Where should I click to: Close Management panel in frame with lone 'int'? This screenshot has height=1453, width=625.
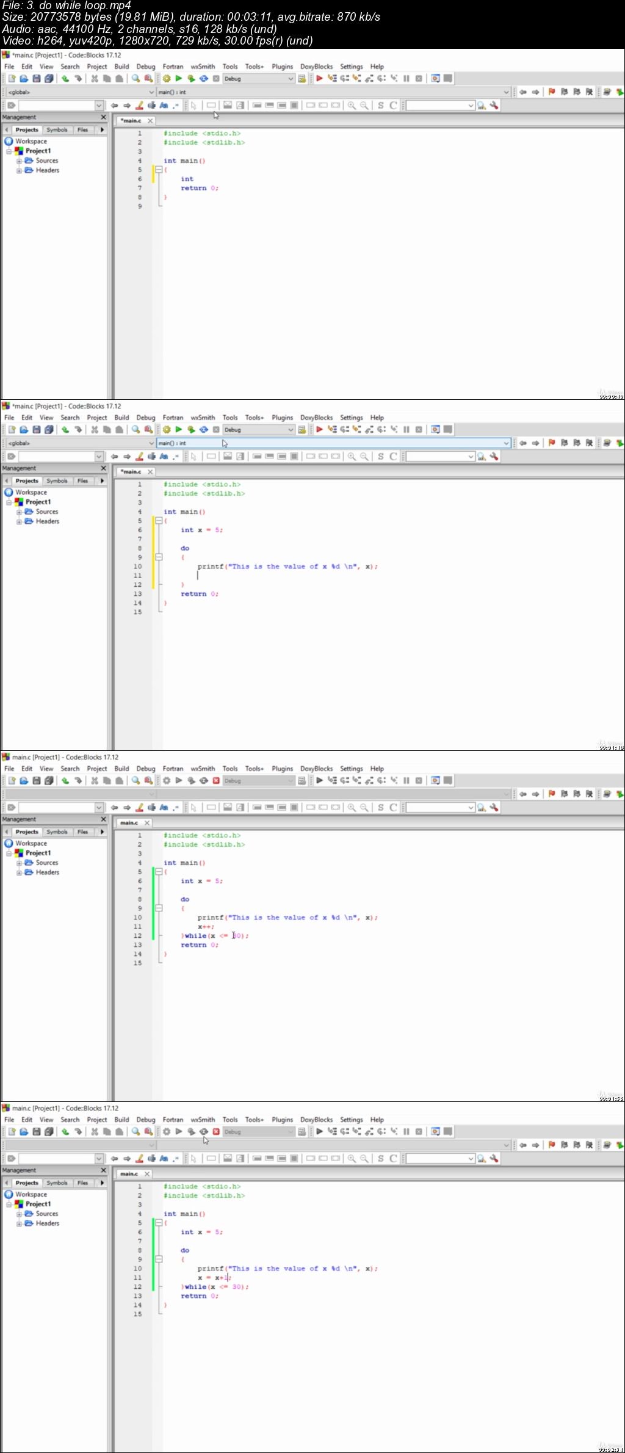click(x=103, y=117)
